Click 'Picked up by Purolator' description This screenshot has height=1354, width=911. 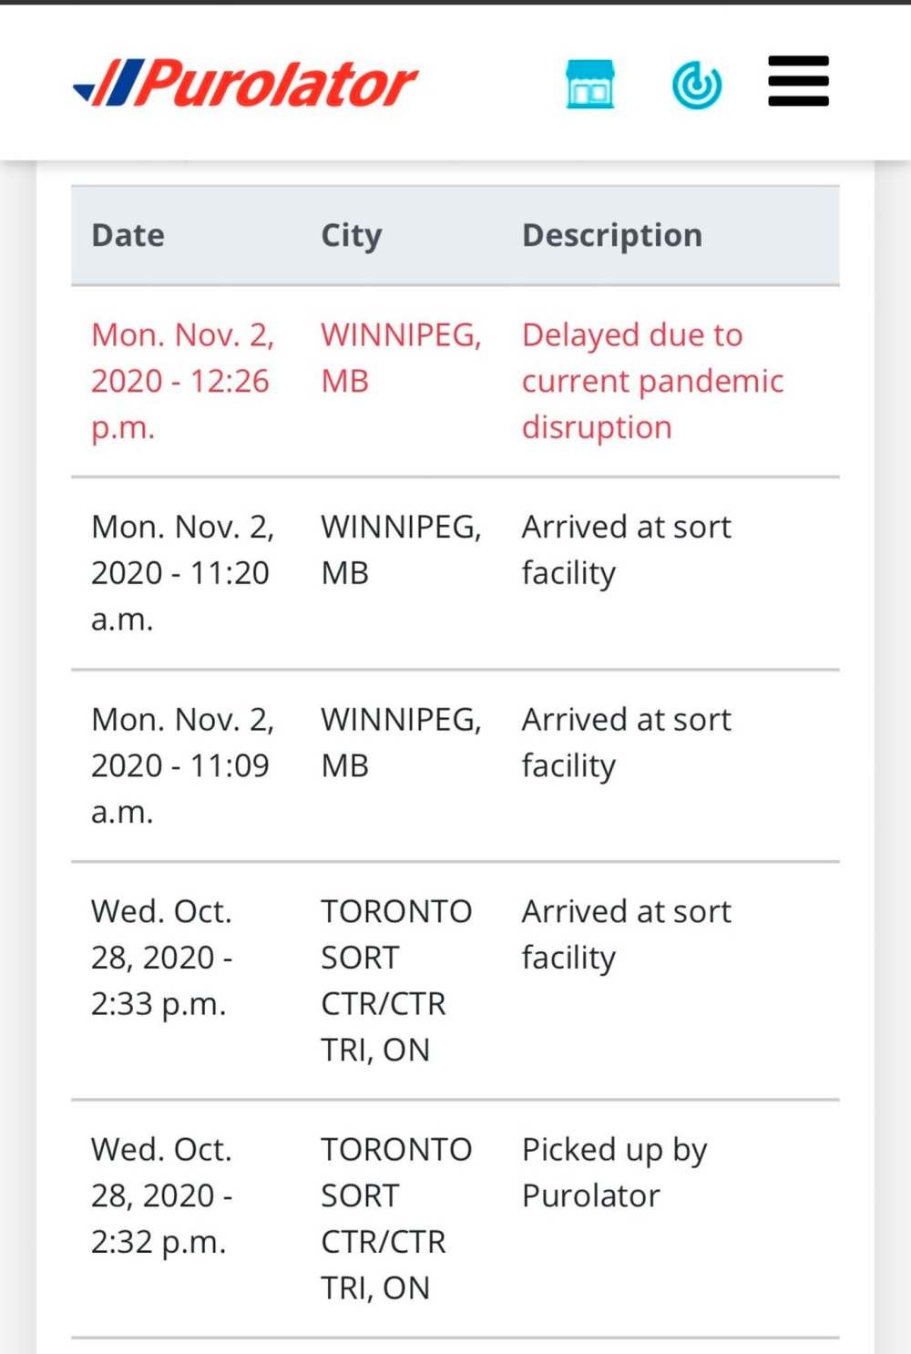pyautogui.click(x=615, y=1173)
